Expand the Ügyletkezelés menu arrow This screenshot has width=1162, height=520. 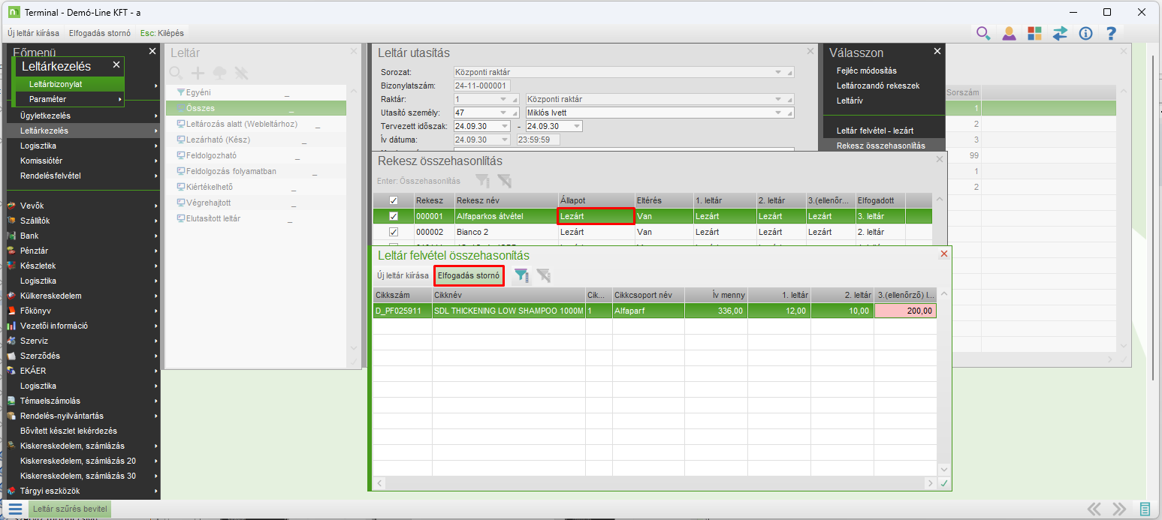155,116
